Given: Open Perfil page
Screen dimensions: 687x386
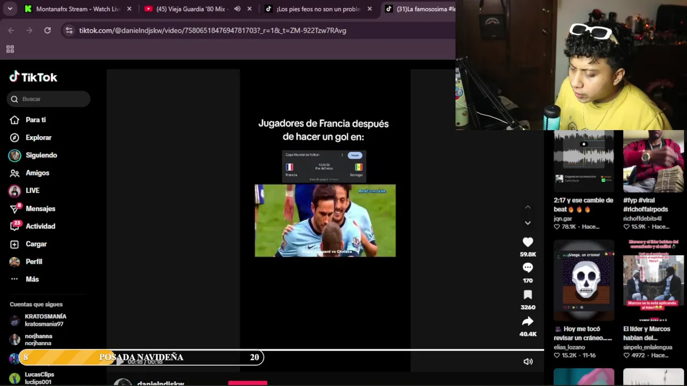Looking at the screenshot, I should coord(34,262).
